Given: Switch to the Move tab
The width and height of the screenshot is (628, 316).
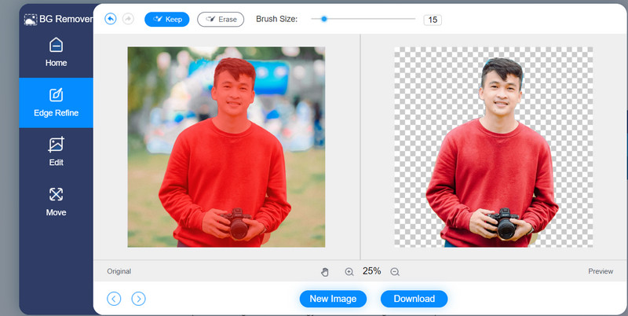Looking at the screenshot, I should point(56,201).
